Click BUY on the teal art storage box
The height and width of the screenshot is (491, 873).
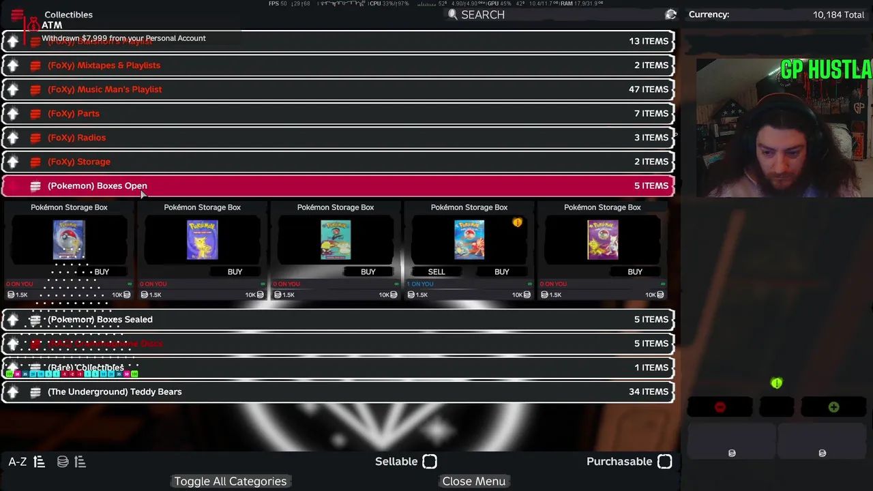click(368, 272)
